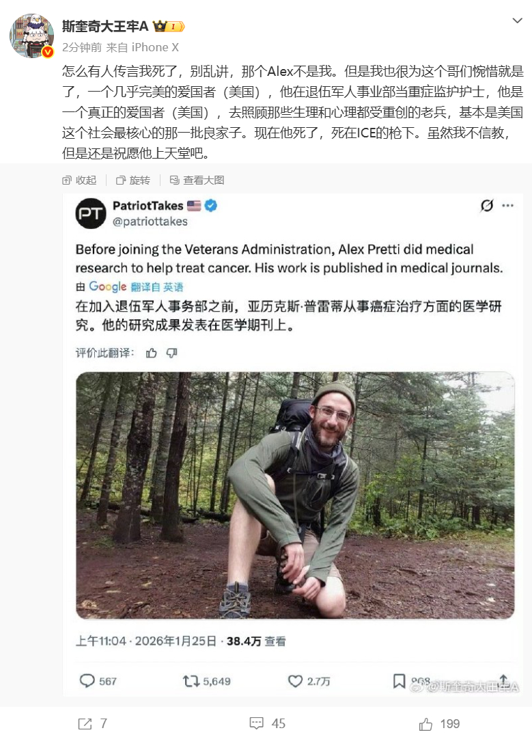Screen dimensions: 532x737
Task: Open the post options chevron dropdown
Action: (517, 21)
